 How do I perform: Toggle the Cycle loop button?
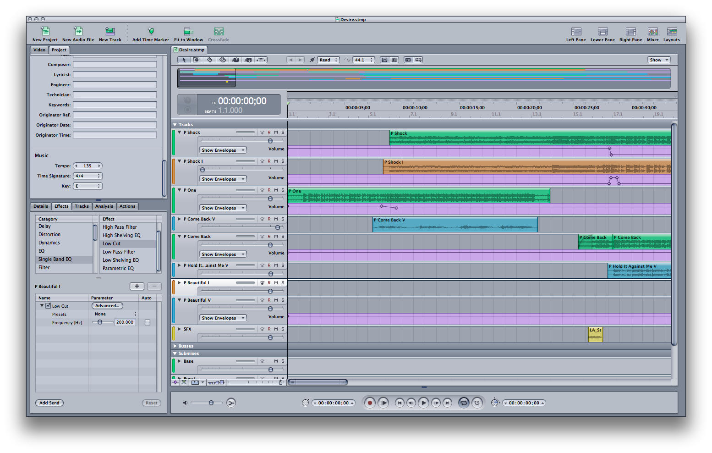click(x=464, y=403)
